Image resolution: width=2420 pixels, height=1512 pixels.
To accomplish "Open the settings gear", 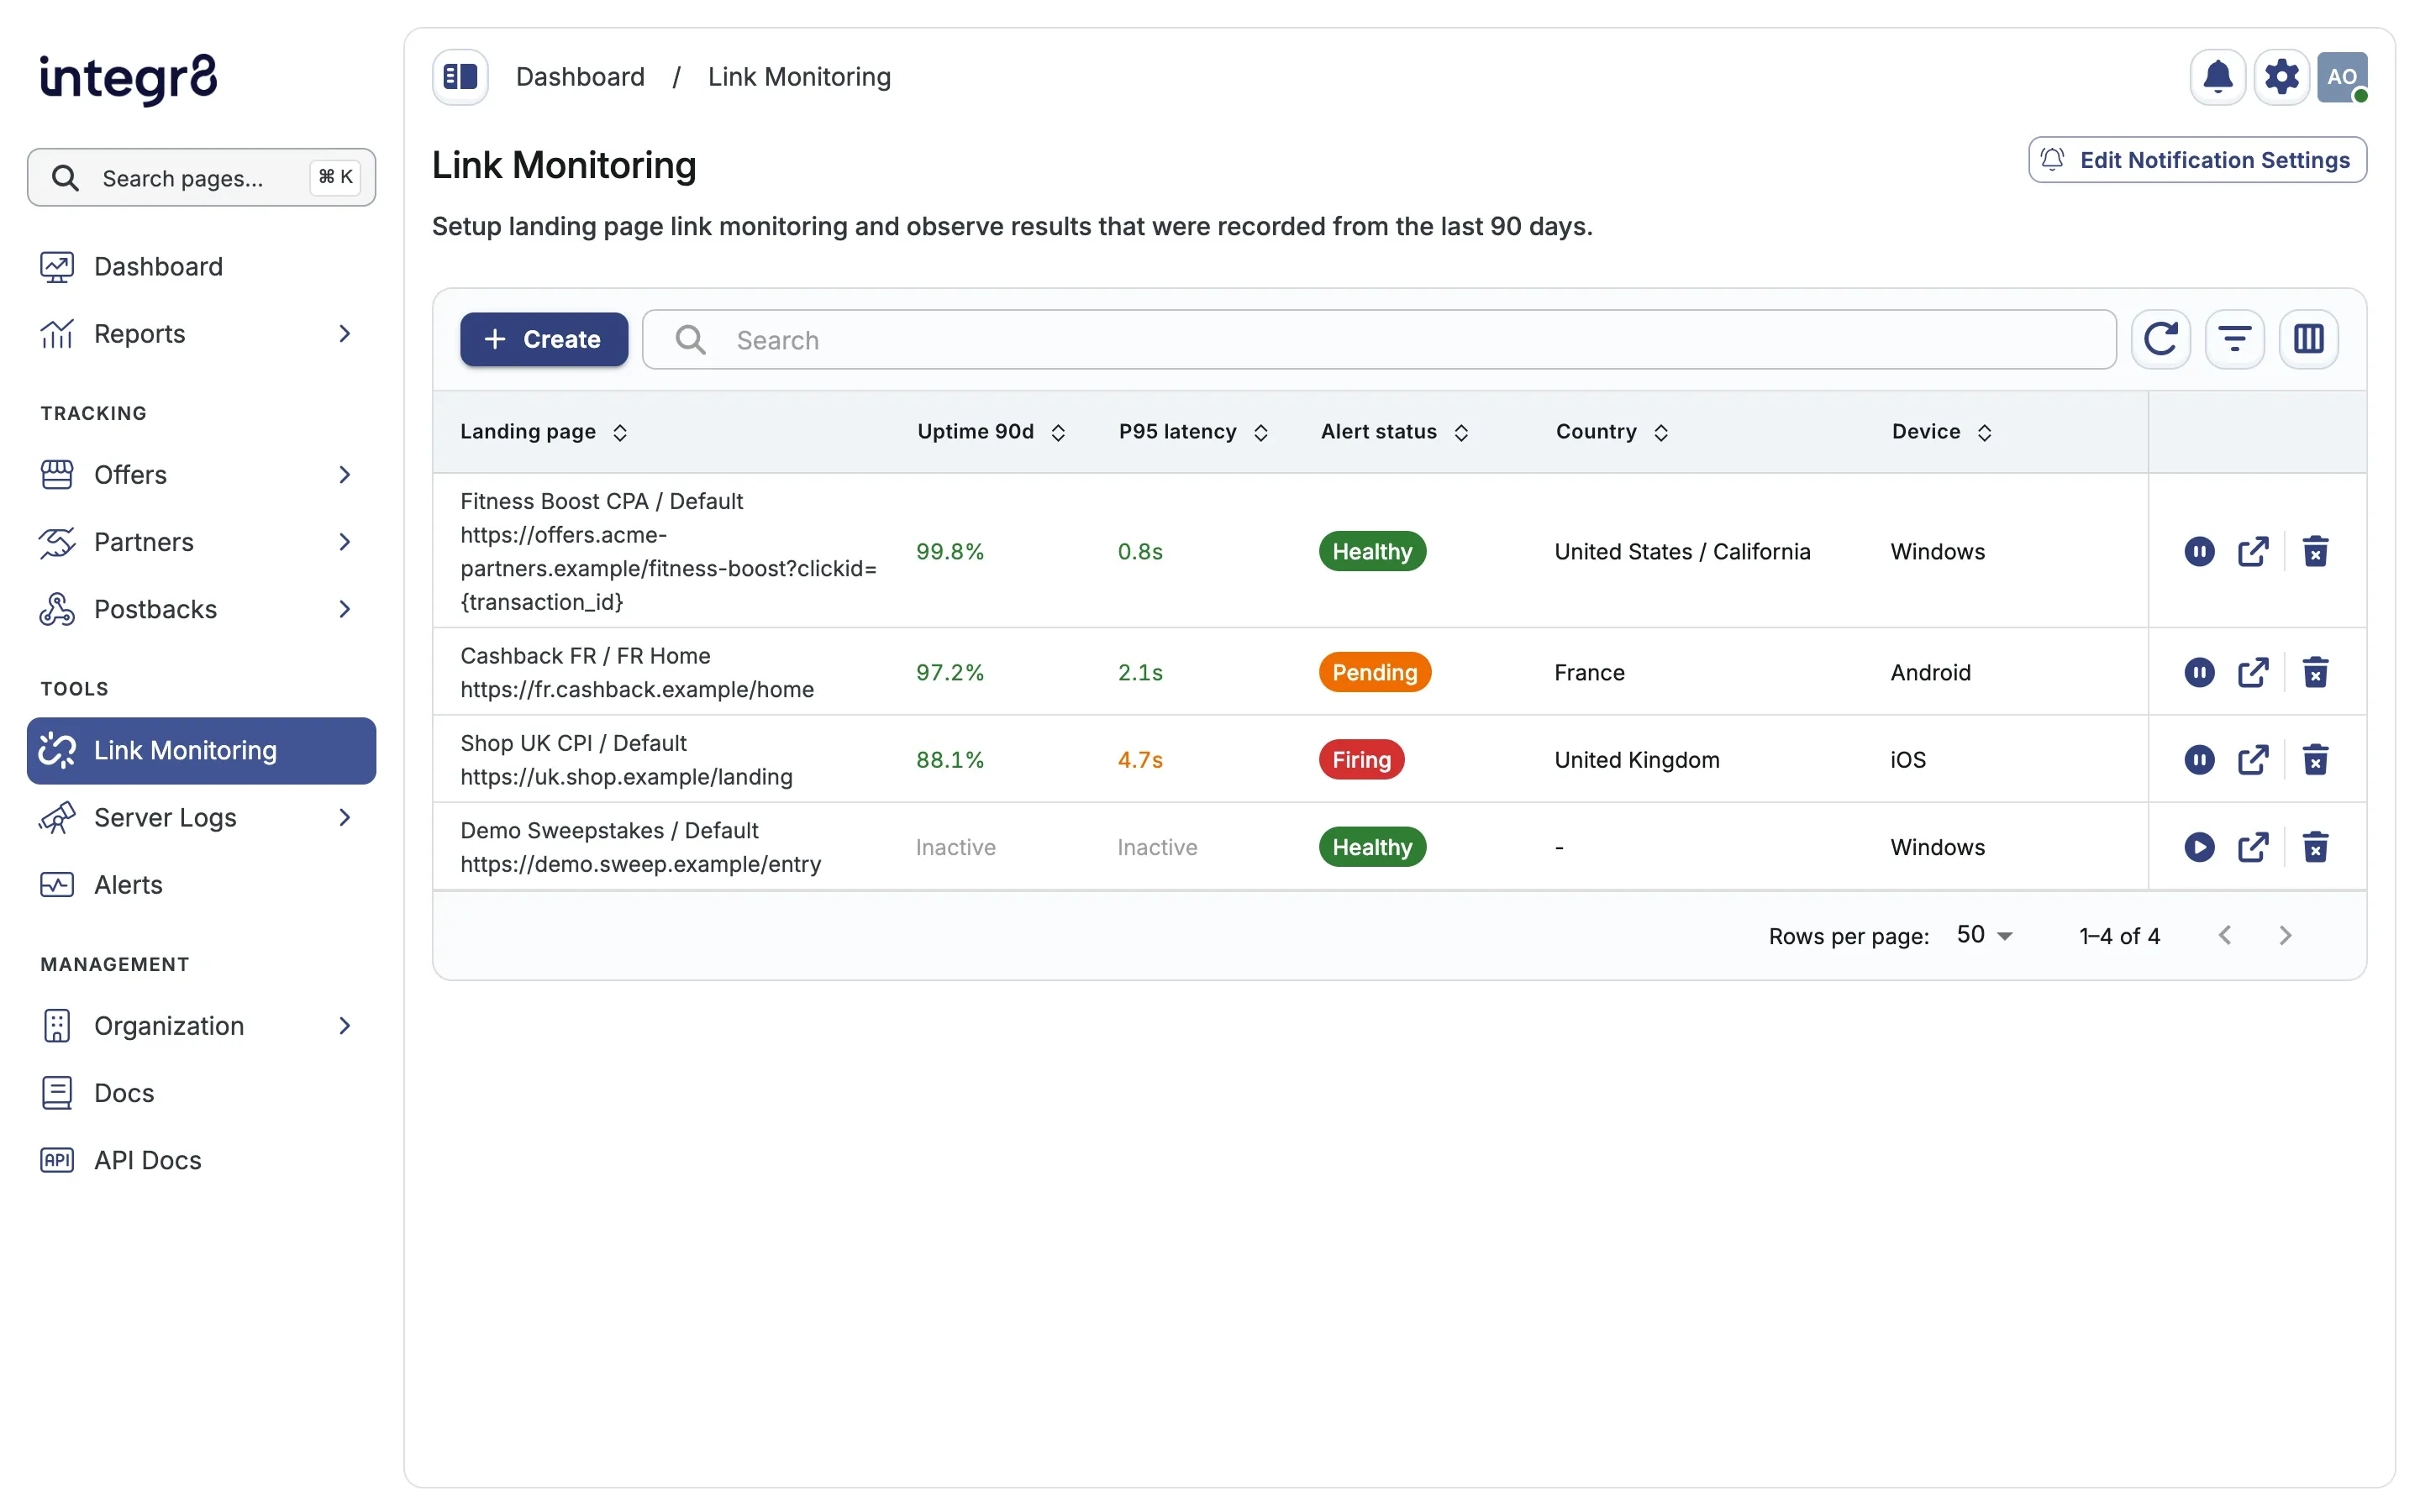I will coord(2281,77).
